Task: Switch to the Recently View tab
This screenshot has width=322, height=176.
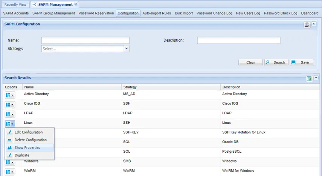Action: point(15,5)
